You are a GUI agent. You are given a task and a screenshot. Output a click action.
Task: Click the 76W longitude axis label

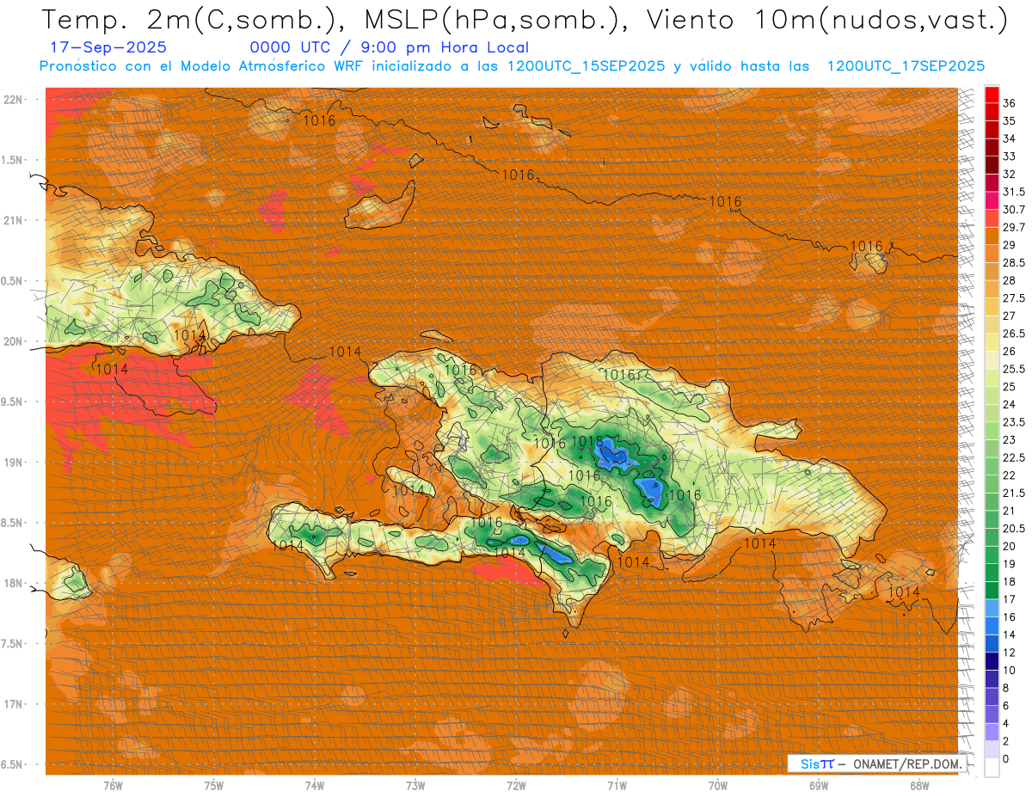113,786
